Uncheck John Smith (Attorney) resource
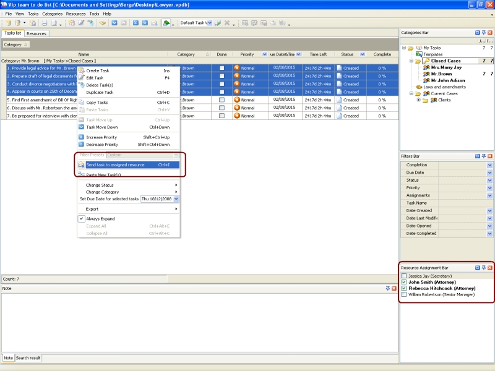 coord(404,282)
